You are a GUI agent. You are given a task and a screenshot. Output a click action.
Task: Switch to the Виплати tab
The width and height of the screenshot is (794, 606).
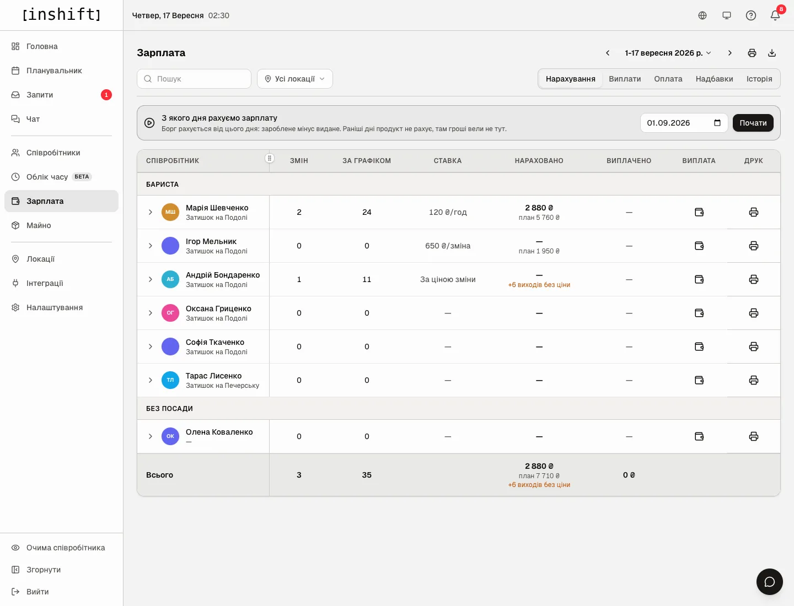point(625,79)
